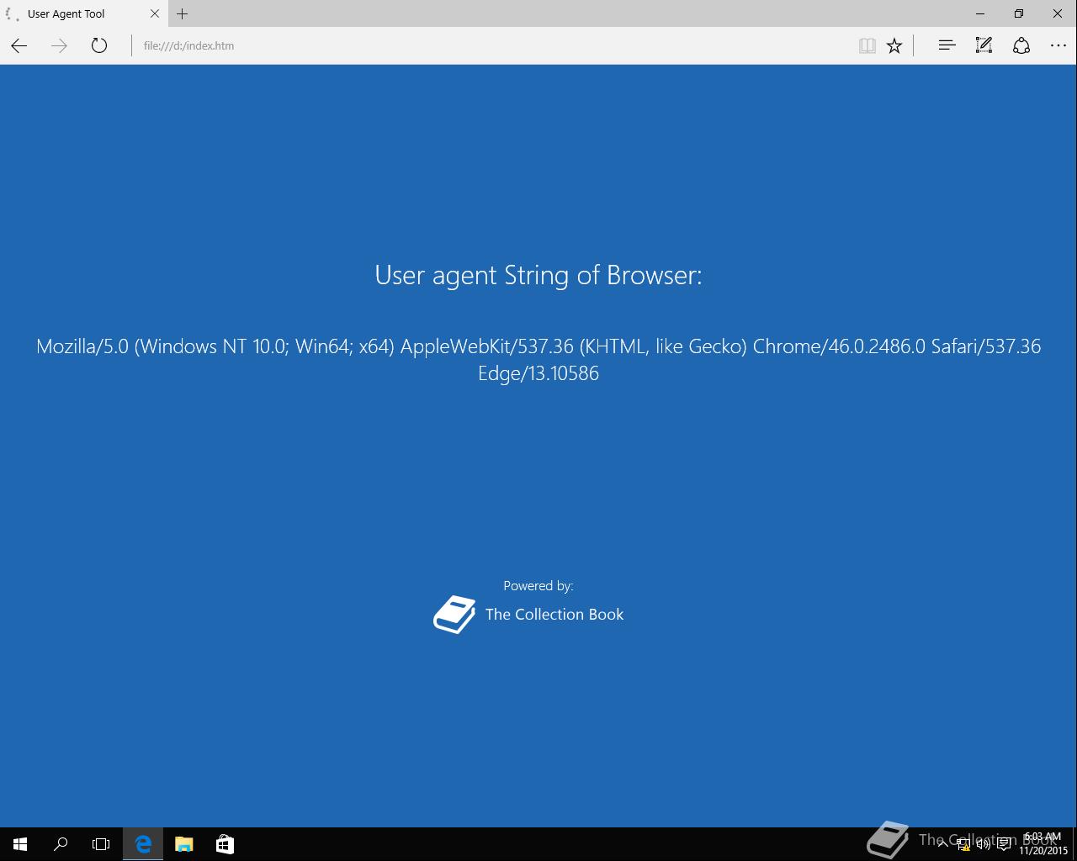Open Windows Store from taskbar
Screen dimensions: 1077x861
pyautogui.click(x=225, y=844)
